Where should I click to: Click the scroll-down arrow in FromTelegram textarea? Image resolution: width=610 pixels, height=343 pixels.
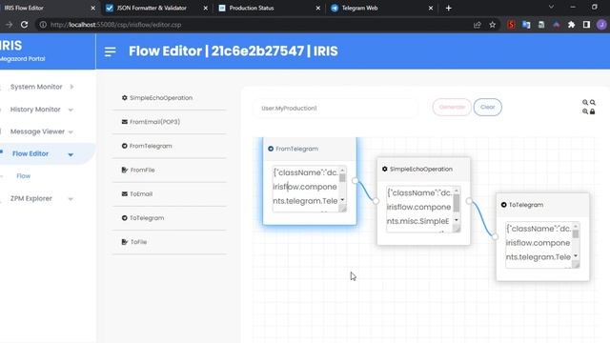point(342,200)
